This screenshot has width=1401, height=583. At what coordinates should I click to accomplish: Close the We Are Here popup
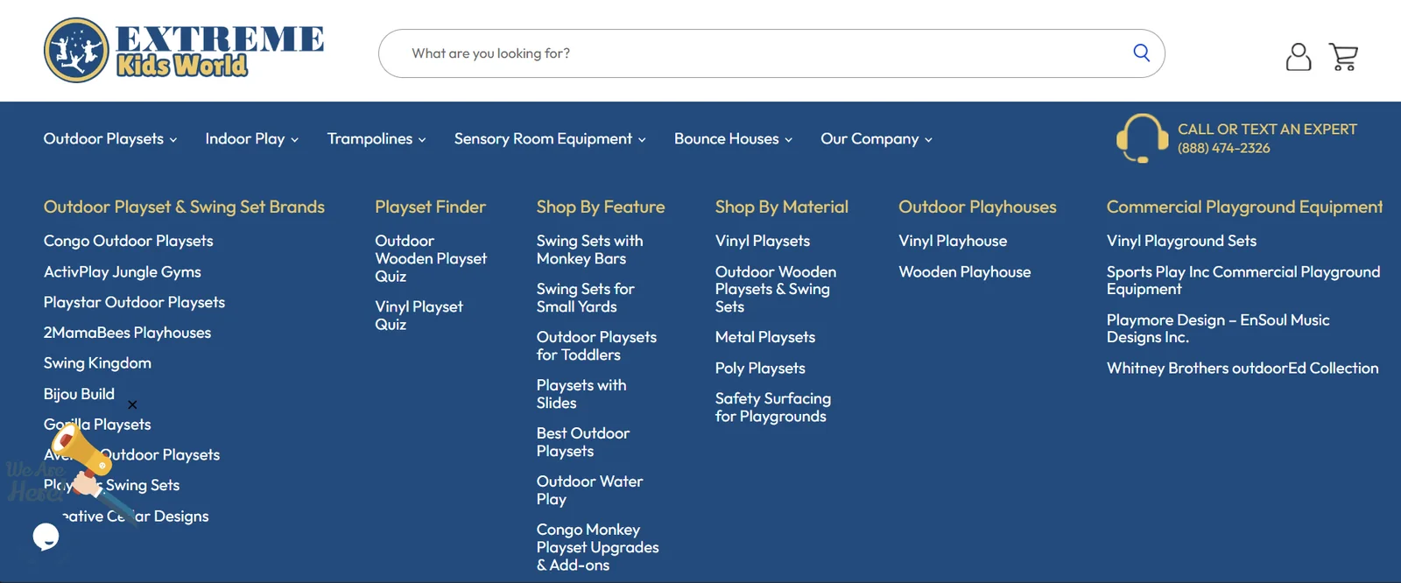pyautogui.click(x=132, y=404)
